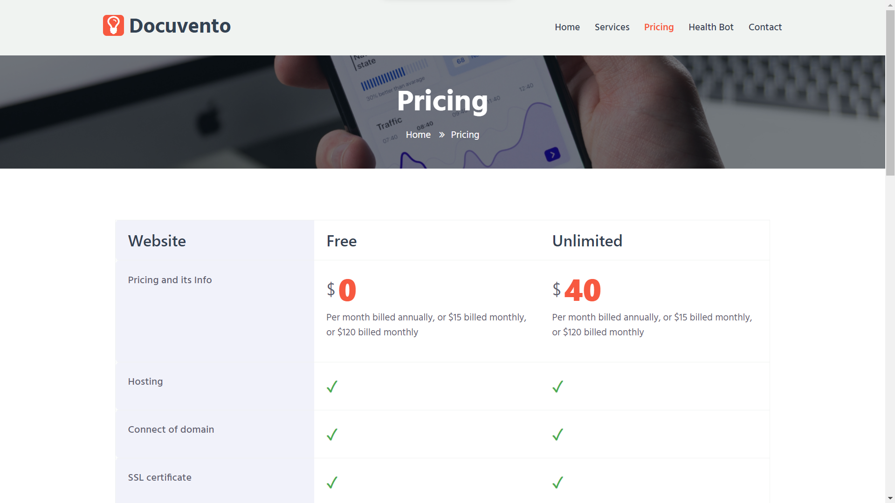Open the Home navigation item
This screenshot has width=895, height=503.
point(567,27)
